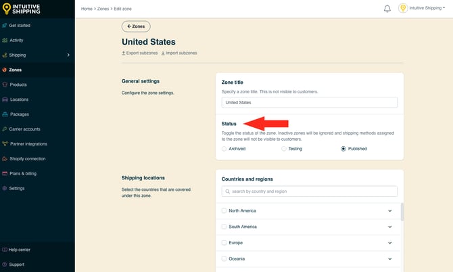This screenshot has width=453, height=272.
Task: Go back using the Zones button
Action: [136, 26]
